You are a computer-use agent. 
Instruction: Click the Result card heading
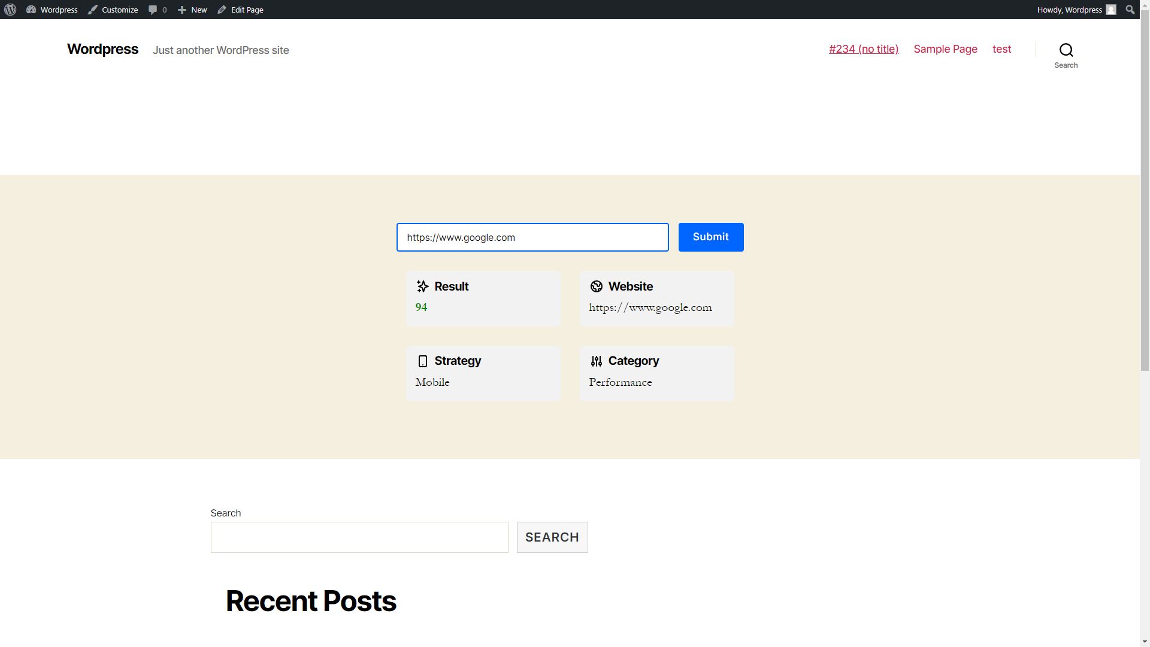click(452, 286)
